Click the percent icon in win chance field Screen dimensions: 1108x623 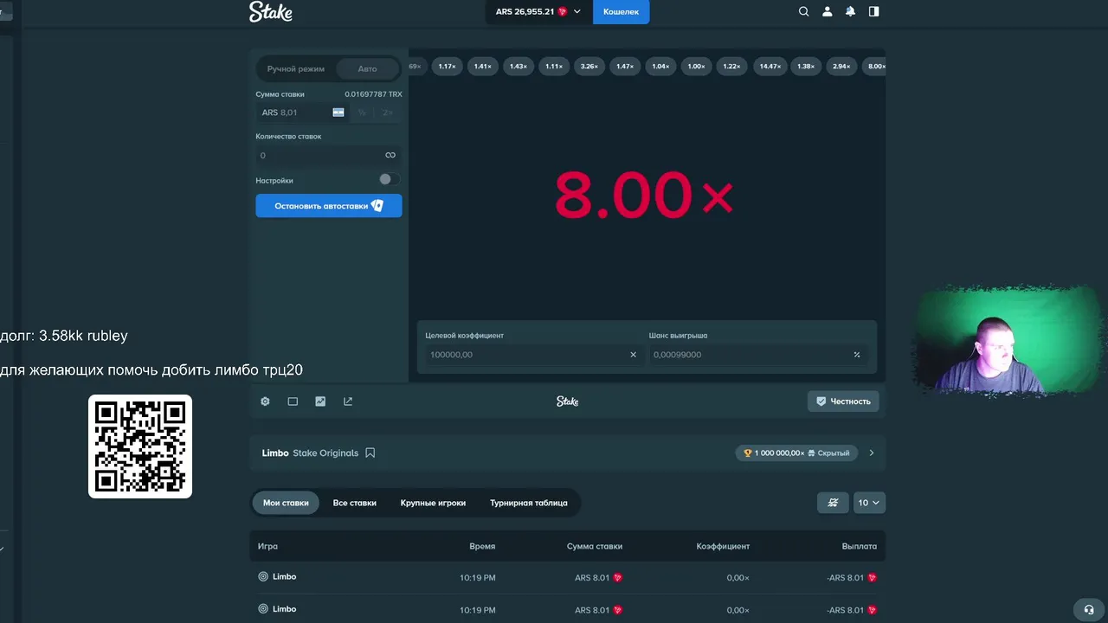pos(857,355)
